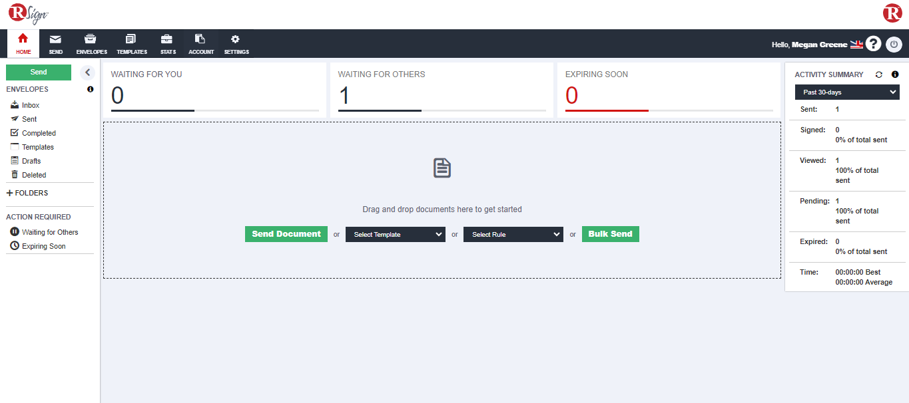Open the Settings gear in navigation bar
909x403 pixels.
click(x=236, y=44)
